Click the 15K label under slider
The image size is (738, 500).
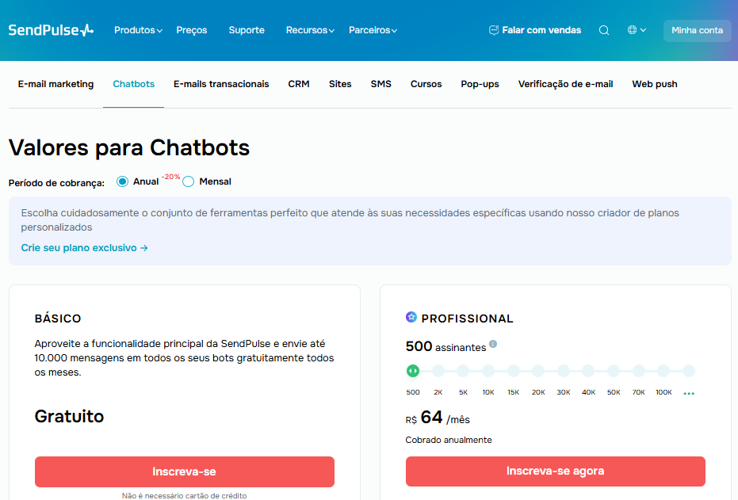513,392
